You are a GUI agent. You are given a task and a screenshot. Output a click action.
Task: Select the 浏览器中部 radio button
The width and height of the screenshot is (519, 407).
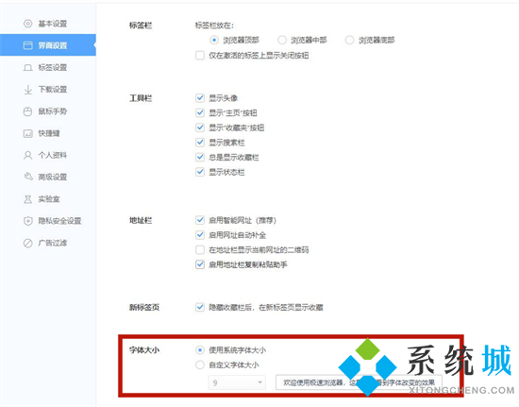point(282,40)
